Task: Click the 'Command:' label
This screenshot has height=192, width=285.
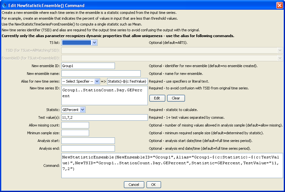Action: point(51,166)
